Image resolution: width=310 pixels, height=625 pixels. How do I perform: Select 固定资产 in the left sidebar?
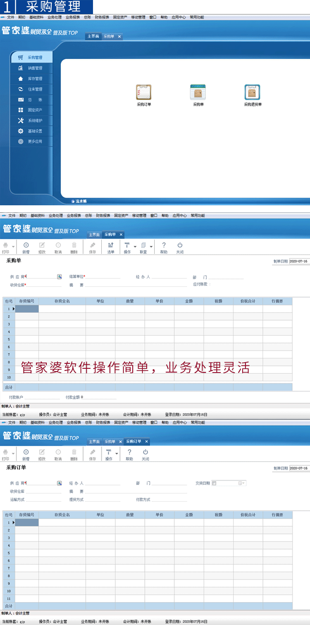[32, 110]
